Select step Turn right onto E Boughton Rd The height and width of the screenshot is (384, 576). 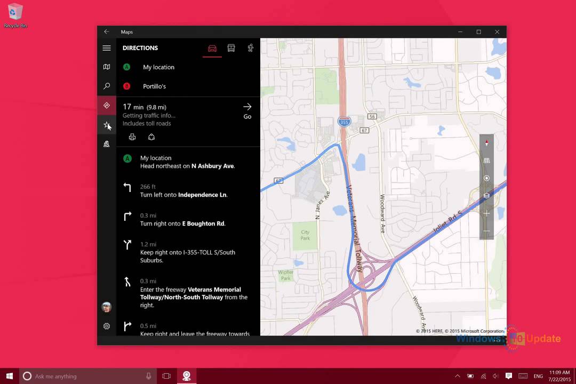point(188,220)
